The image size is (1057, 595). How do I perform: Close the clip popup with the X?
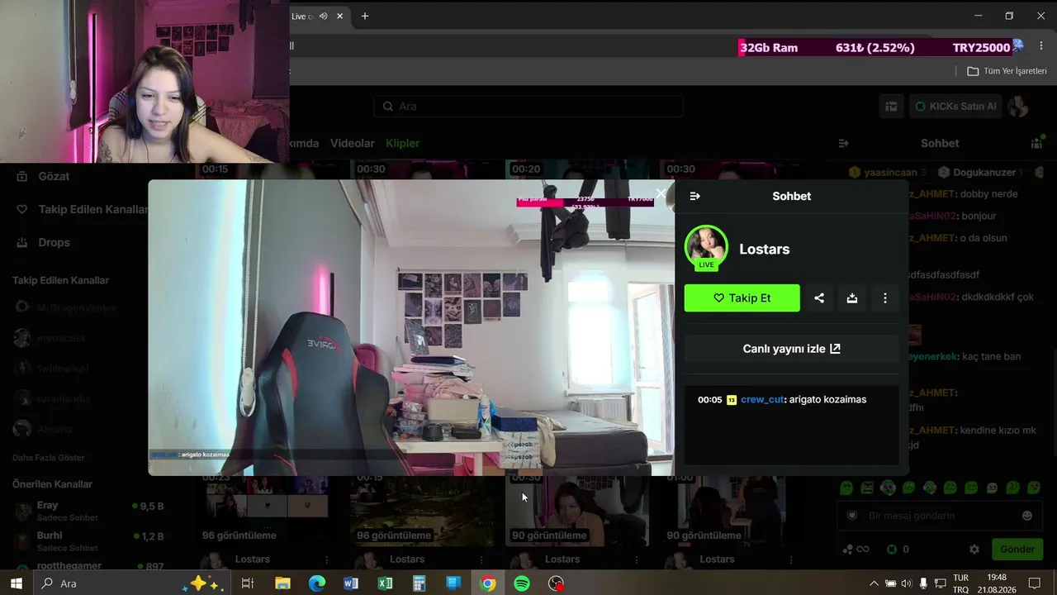(x=661, y=194)
